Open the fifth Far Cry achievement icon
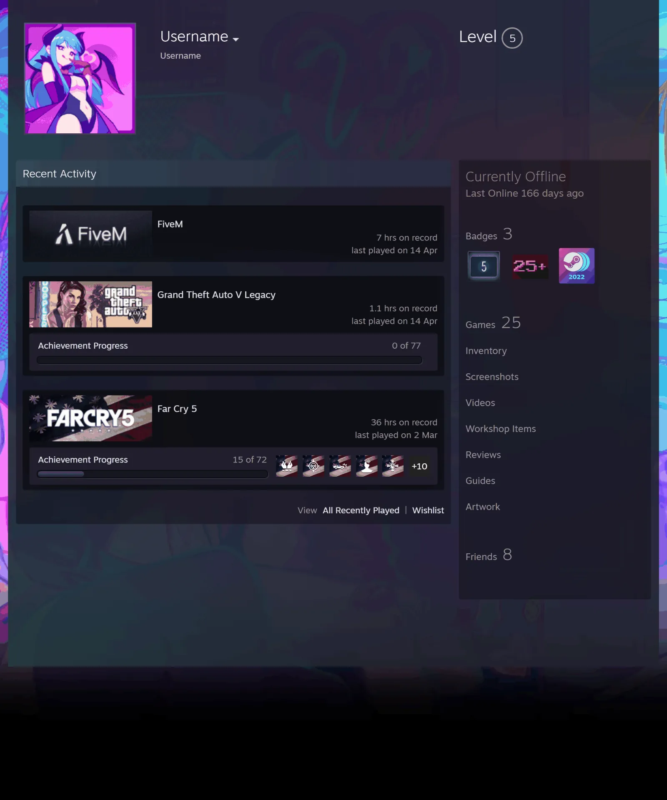This screenshot has height=800, width=667. 393,466
